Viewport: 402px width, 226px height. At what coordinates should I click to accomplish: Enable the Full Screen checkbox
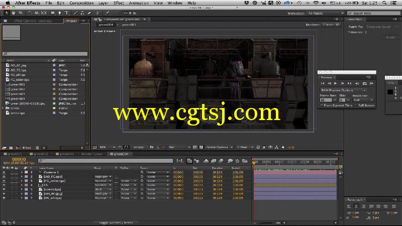click(356, 105)
